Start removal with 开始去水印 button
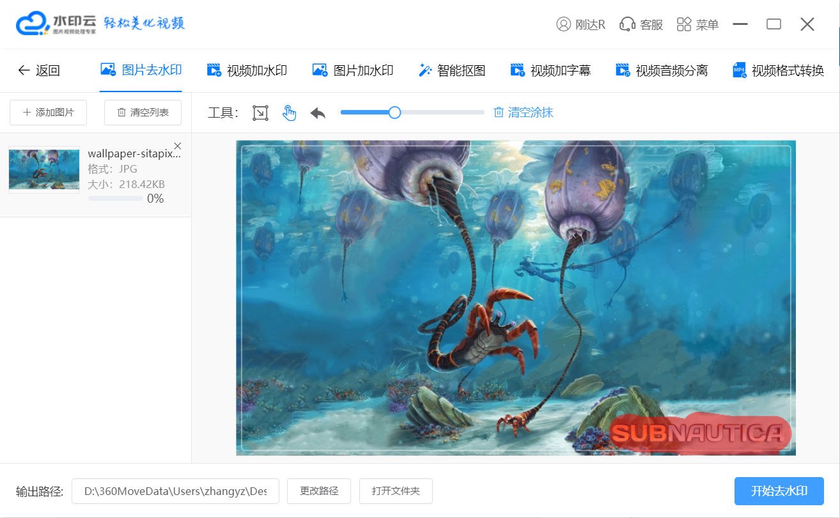The width and height of the screenshot is (840, 518). pos(779,491)
